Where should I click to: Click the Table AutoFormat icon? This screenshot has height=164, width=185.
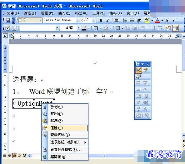tap(169, 28)
